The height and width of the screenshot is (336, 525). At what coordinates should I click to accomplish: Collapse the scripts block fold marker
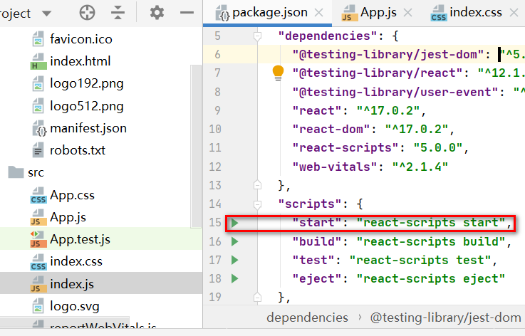coord(257,204)
